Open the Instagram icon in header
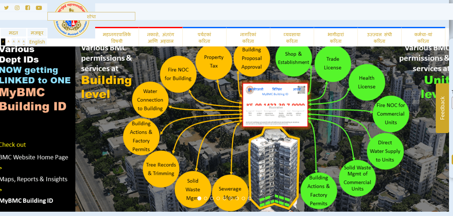453x216 pixels. point(17,8)
